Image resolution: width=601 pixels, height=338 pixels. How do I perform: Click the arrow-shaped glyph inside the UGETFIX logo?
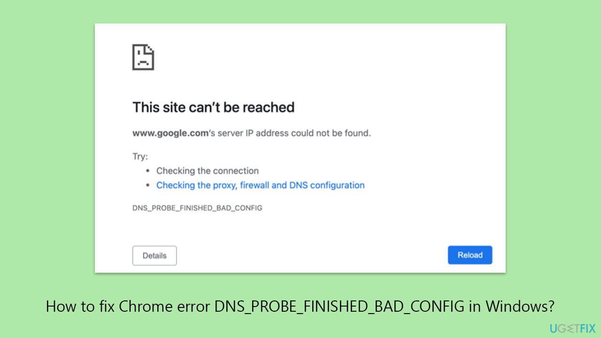pyautogui.click(x=570, y=328)
